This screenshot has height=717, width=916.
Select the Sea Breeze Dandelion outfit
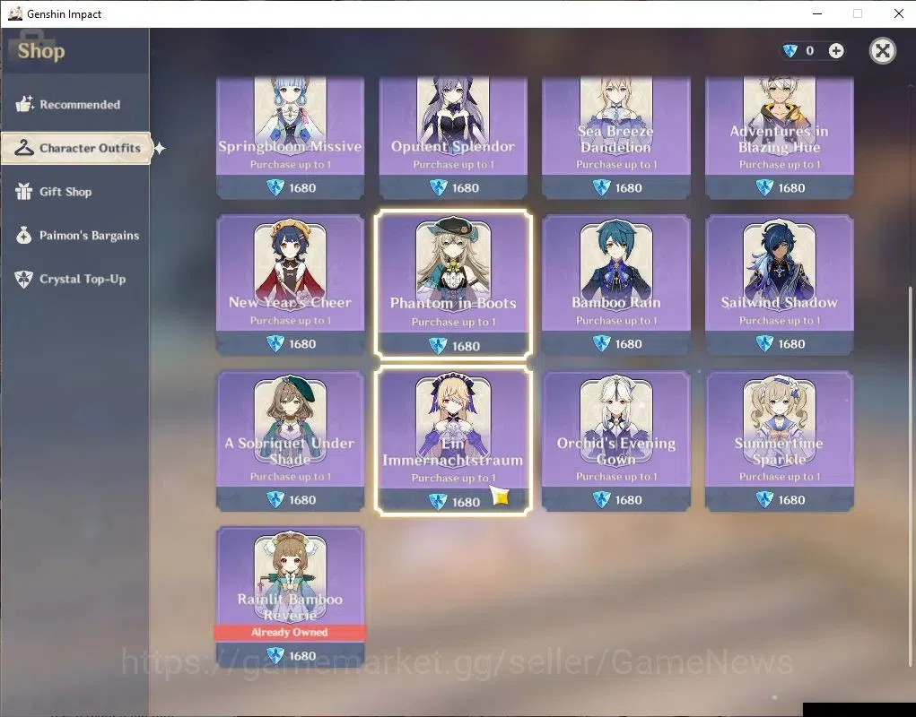pos(616,138)
